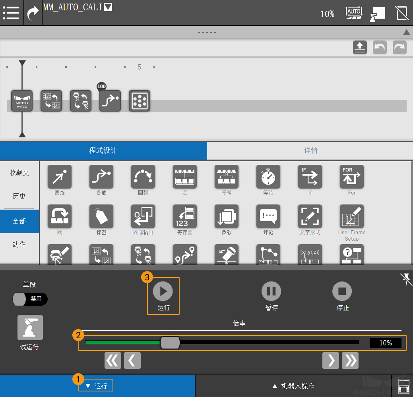The image size is (413, 397).
Task: Open the 收藏夹 category
Action: 19,173
